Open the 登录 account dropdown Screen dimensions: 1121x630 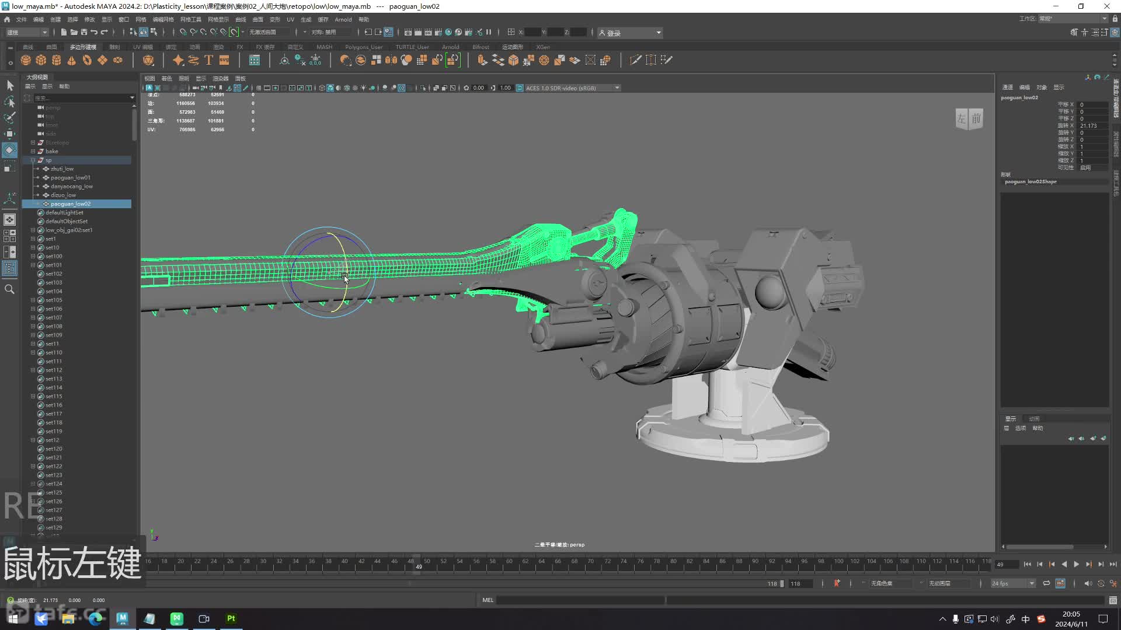(630, 33)
